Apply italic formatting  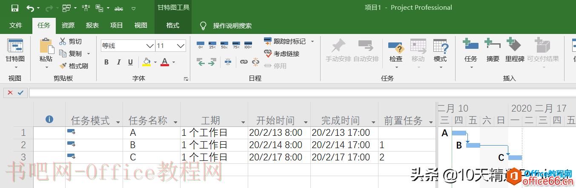[119, 62]
